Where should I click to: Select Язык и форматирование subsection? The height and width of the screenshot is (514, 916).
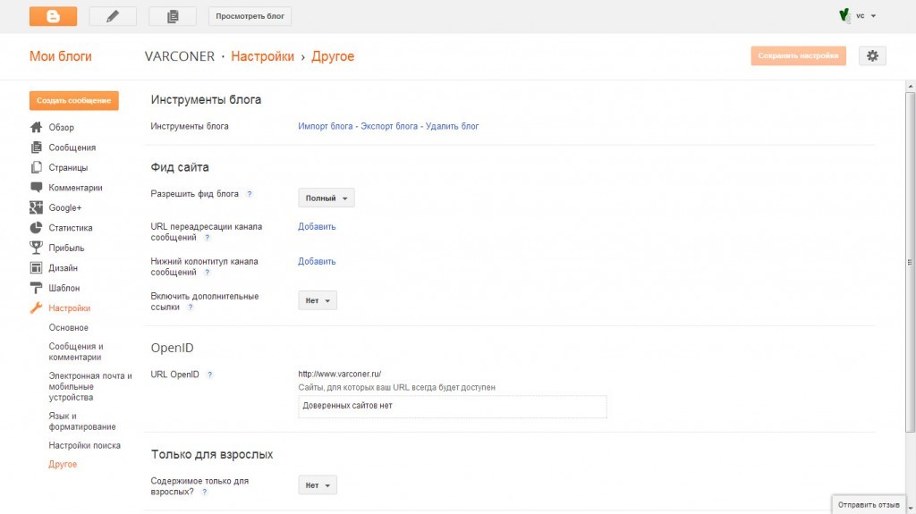tap(81, 421)
